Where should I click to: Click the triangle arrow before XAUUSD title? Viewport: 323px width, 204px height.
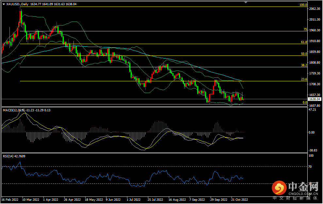(4, 4)
